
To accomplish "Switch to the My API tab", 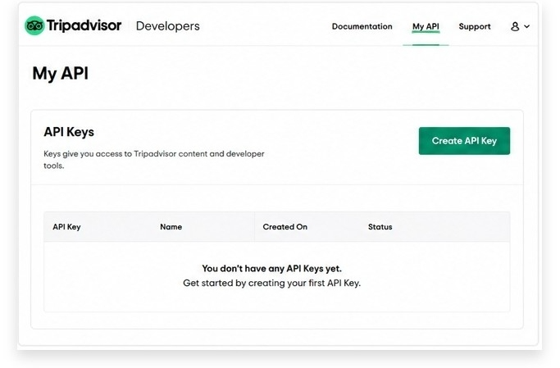I will [x=426, y=26].
